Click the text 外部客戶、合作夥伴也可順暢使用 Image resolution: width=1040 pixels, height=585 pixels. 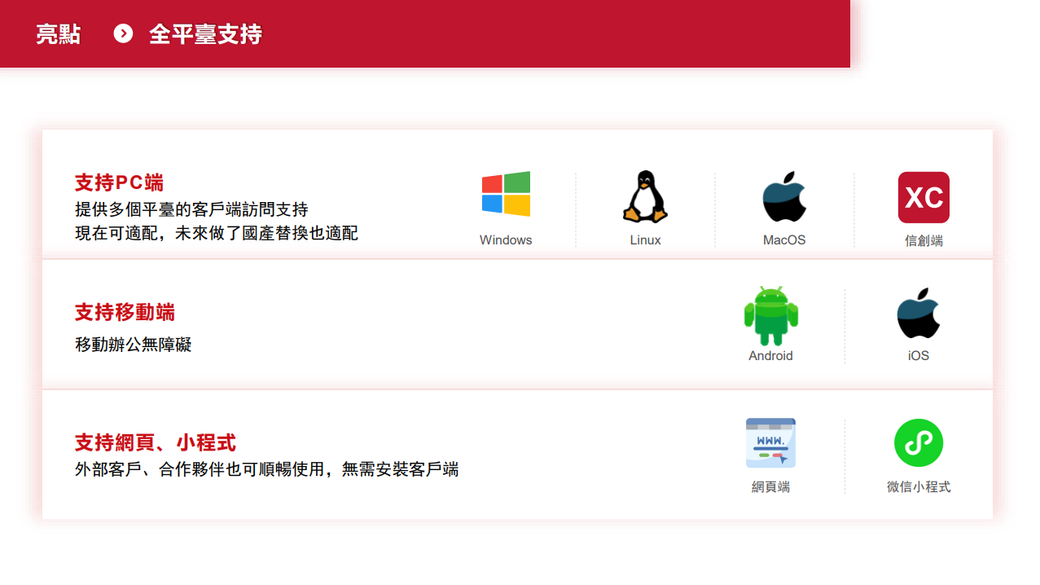(x=200, y=469)
